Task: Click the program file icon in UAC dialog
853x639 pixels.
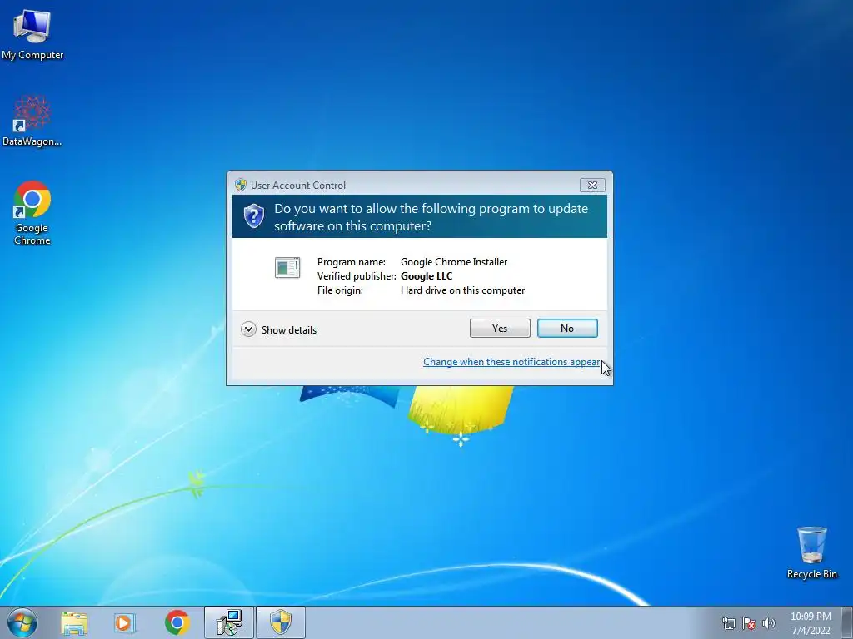Action: pos(287,268)
